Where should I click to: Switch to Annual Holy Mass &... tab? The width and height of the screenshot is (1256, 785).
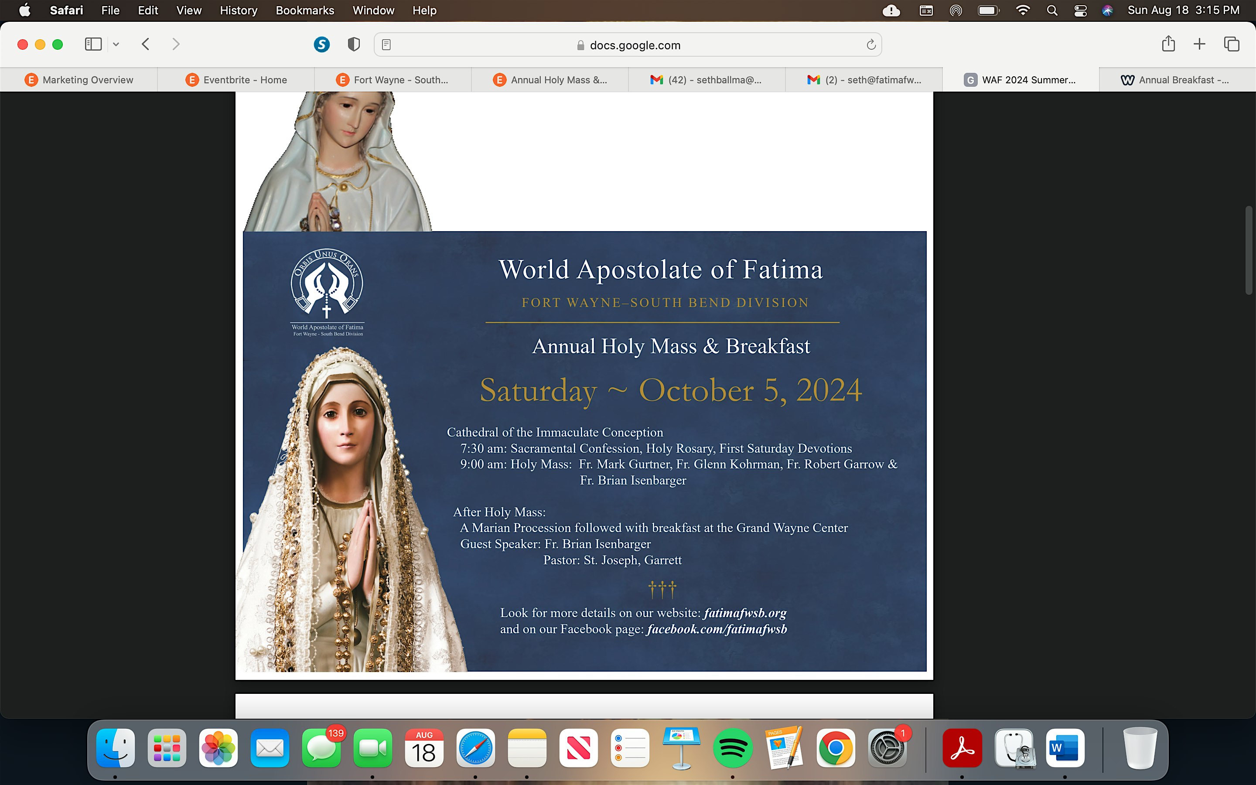click(x=550, y=80)
